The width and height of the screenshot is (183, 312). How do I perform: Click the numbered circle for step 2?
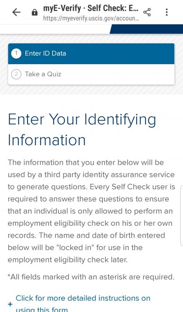(x=16, y=74)
